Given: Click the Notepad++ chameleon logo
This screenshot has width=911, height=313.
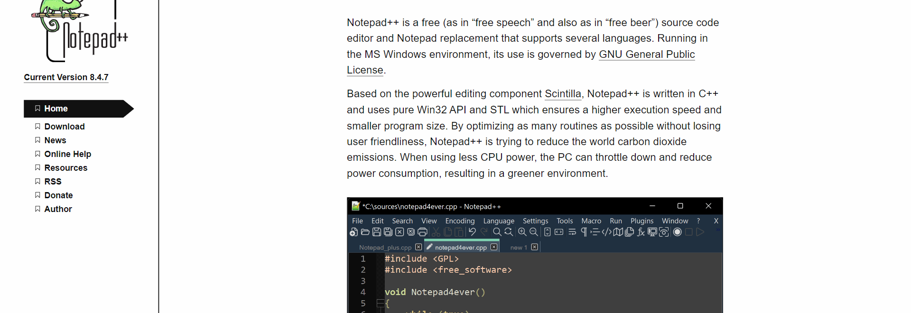Looking at the screenshot, I should pyautogui.click(x=80, y=31).
